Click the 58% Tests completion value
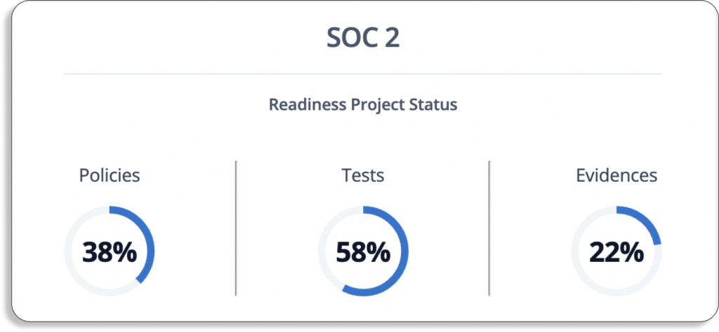719x332 pixels. 363,252
